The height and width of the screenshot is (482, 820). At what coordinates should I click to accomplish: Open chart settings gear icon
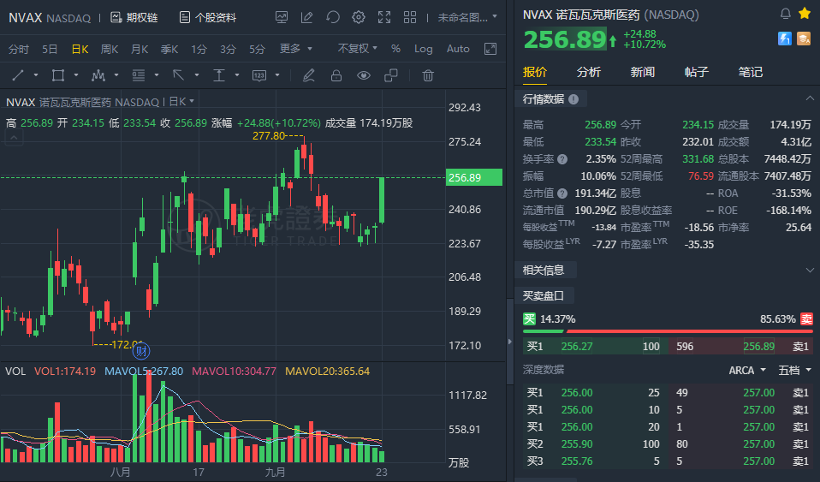[x=359, y=17]
